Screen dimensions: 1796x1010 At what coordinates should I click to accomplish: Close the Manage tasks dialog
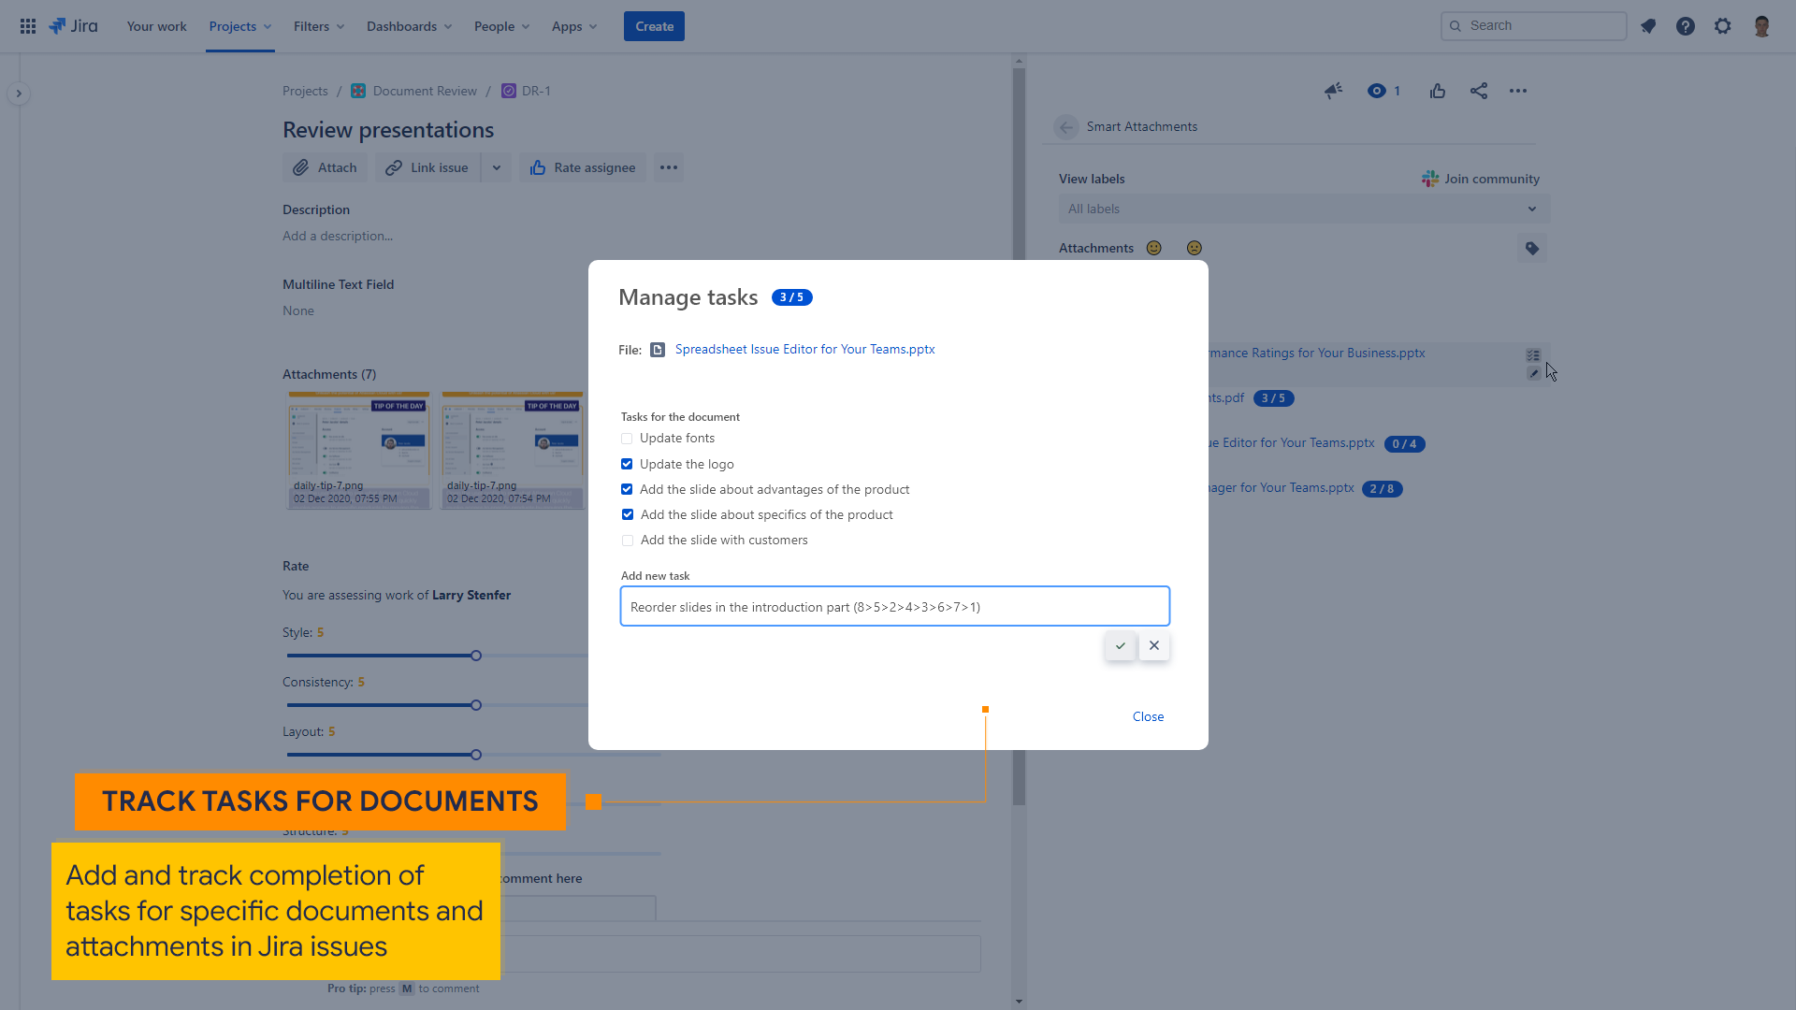(1148, 716)
